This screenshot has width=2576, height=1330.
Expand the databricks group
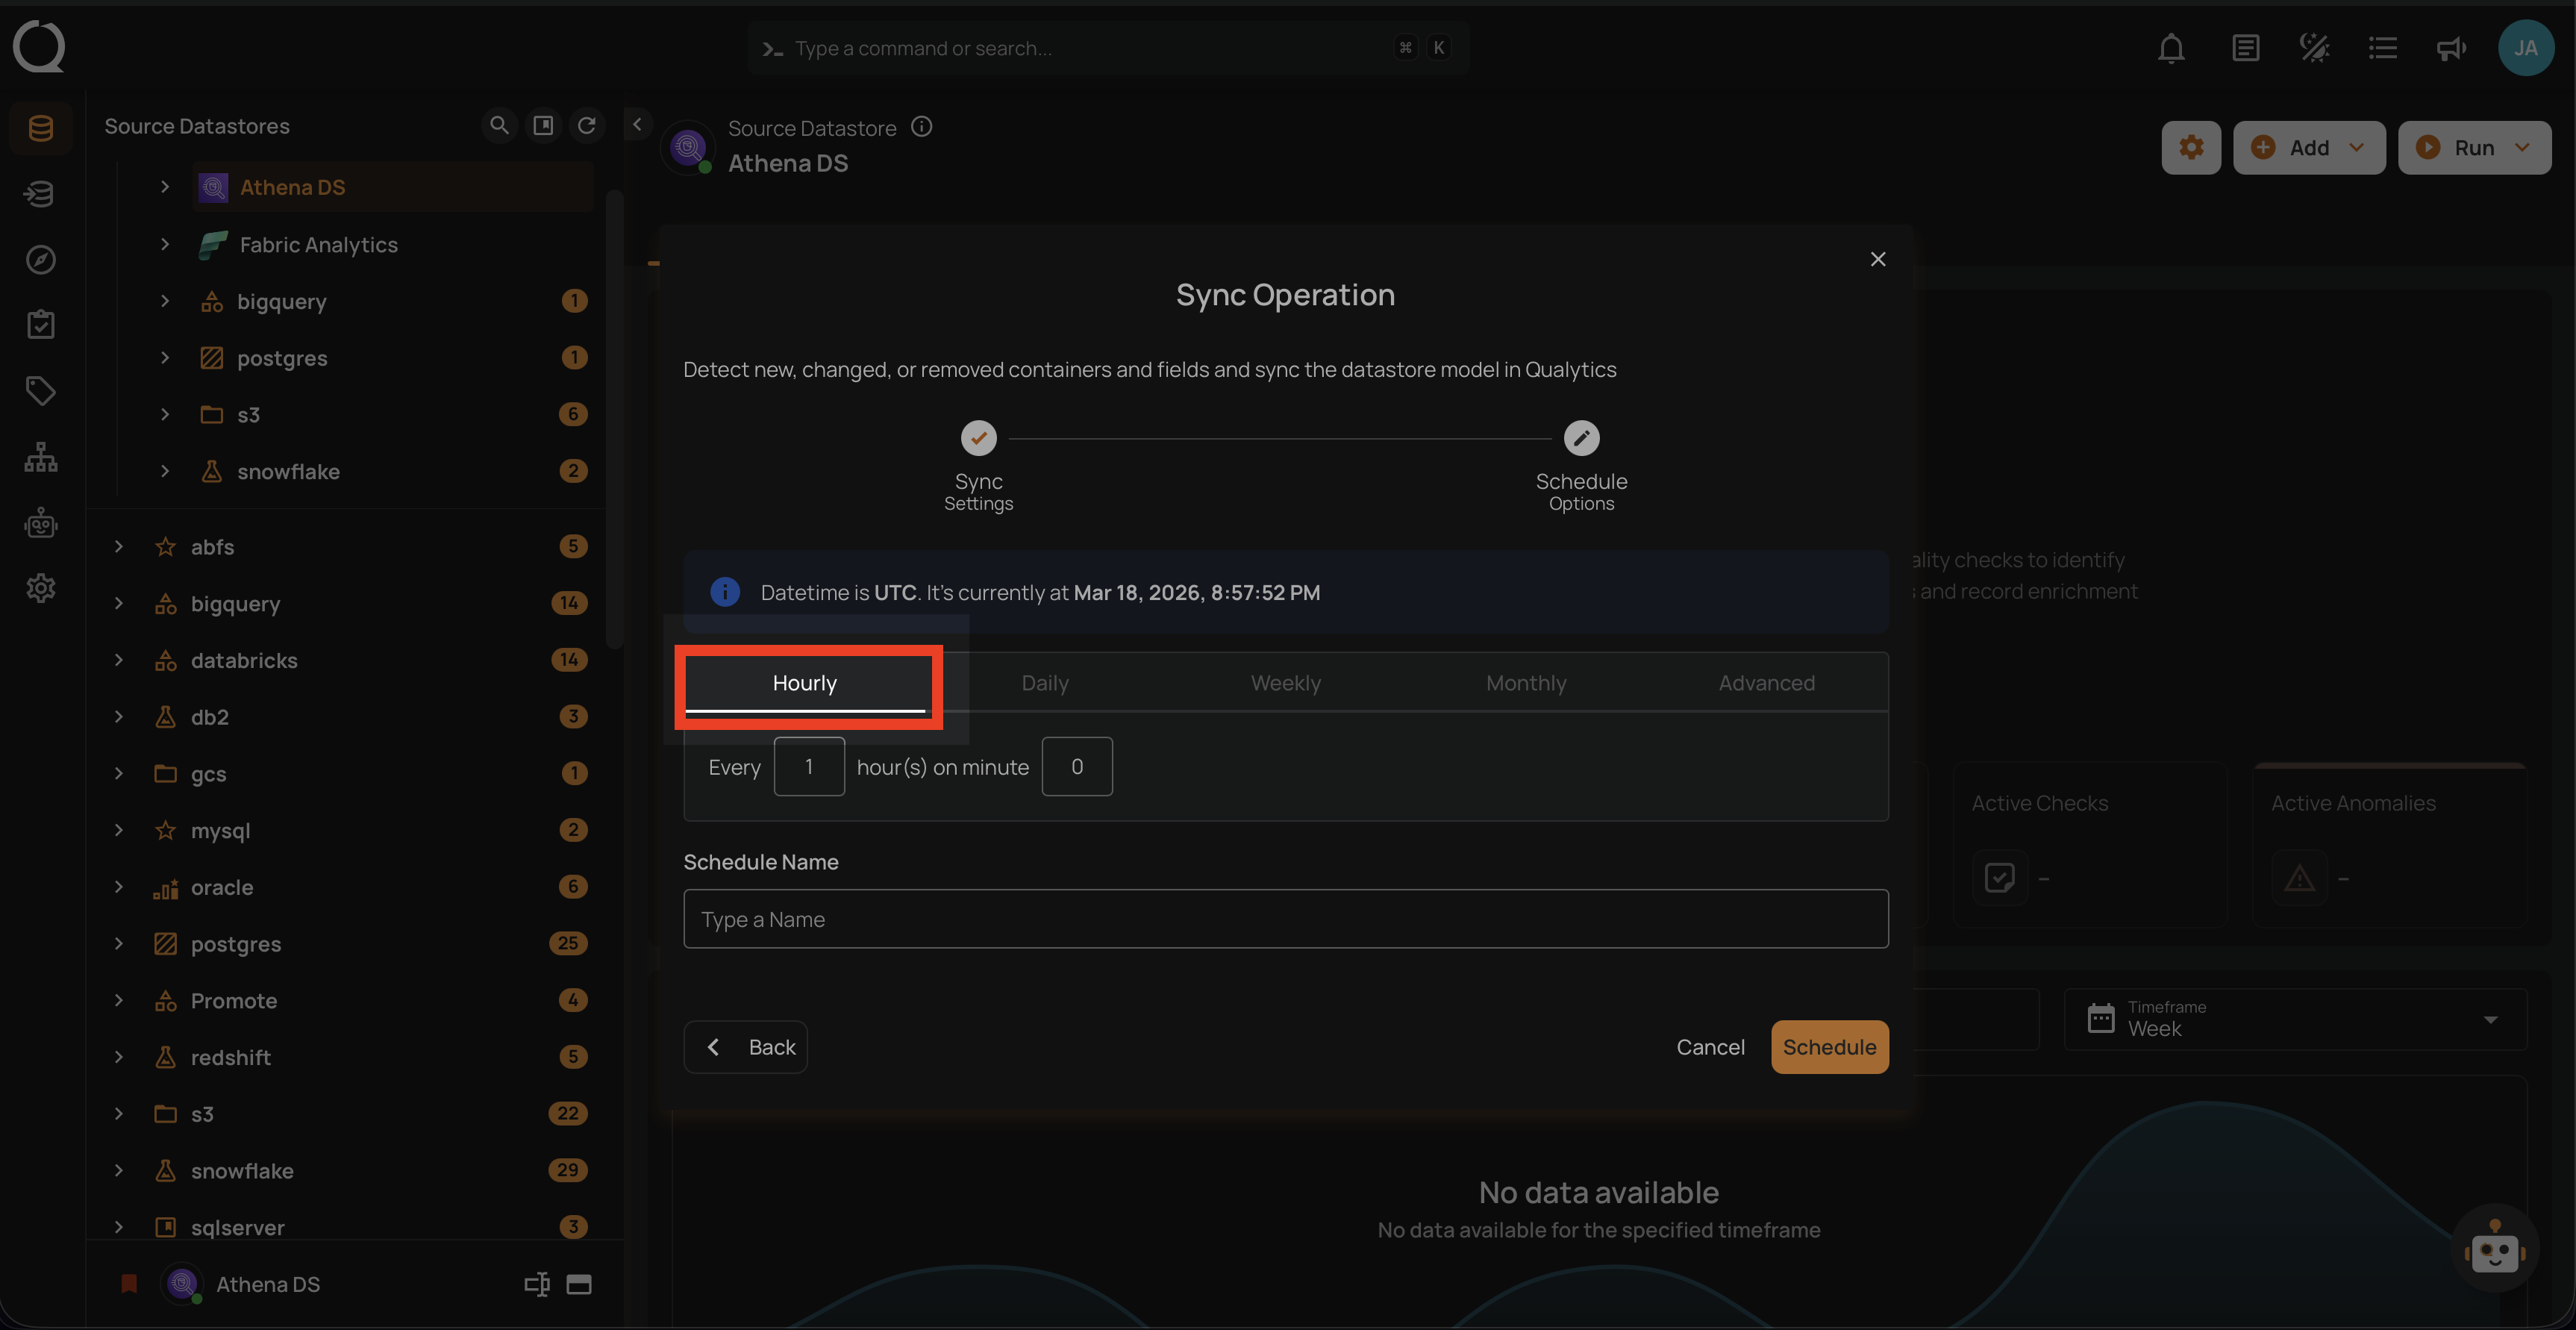[x=119, y=660]
